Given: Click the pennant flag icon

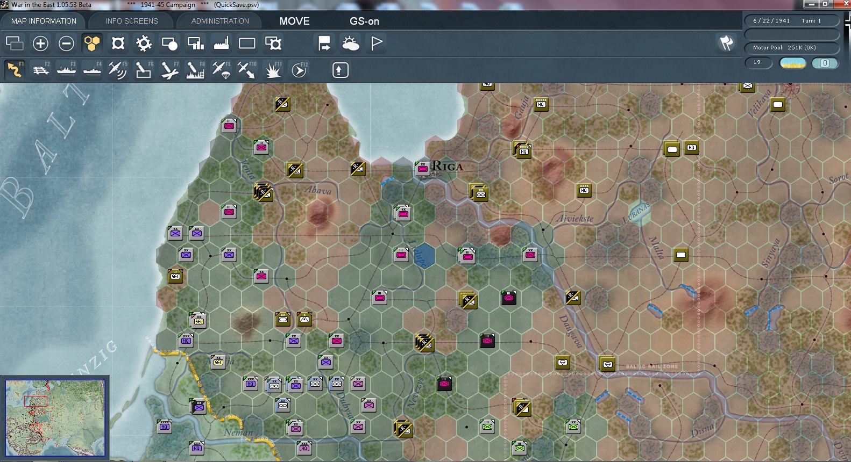Looking at the screenshot, I should click(x=376, y=43).
